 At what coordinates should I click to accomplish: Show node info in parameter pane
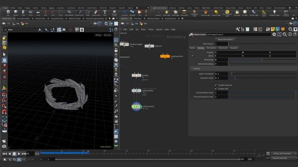[290, 34]
